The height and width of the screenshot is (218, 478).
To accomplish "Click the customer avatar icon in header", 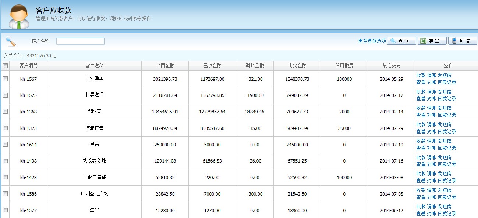I will click(18, 16).
